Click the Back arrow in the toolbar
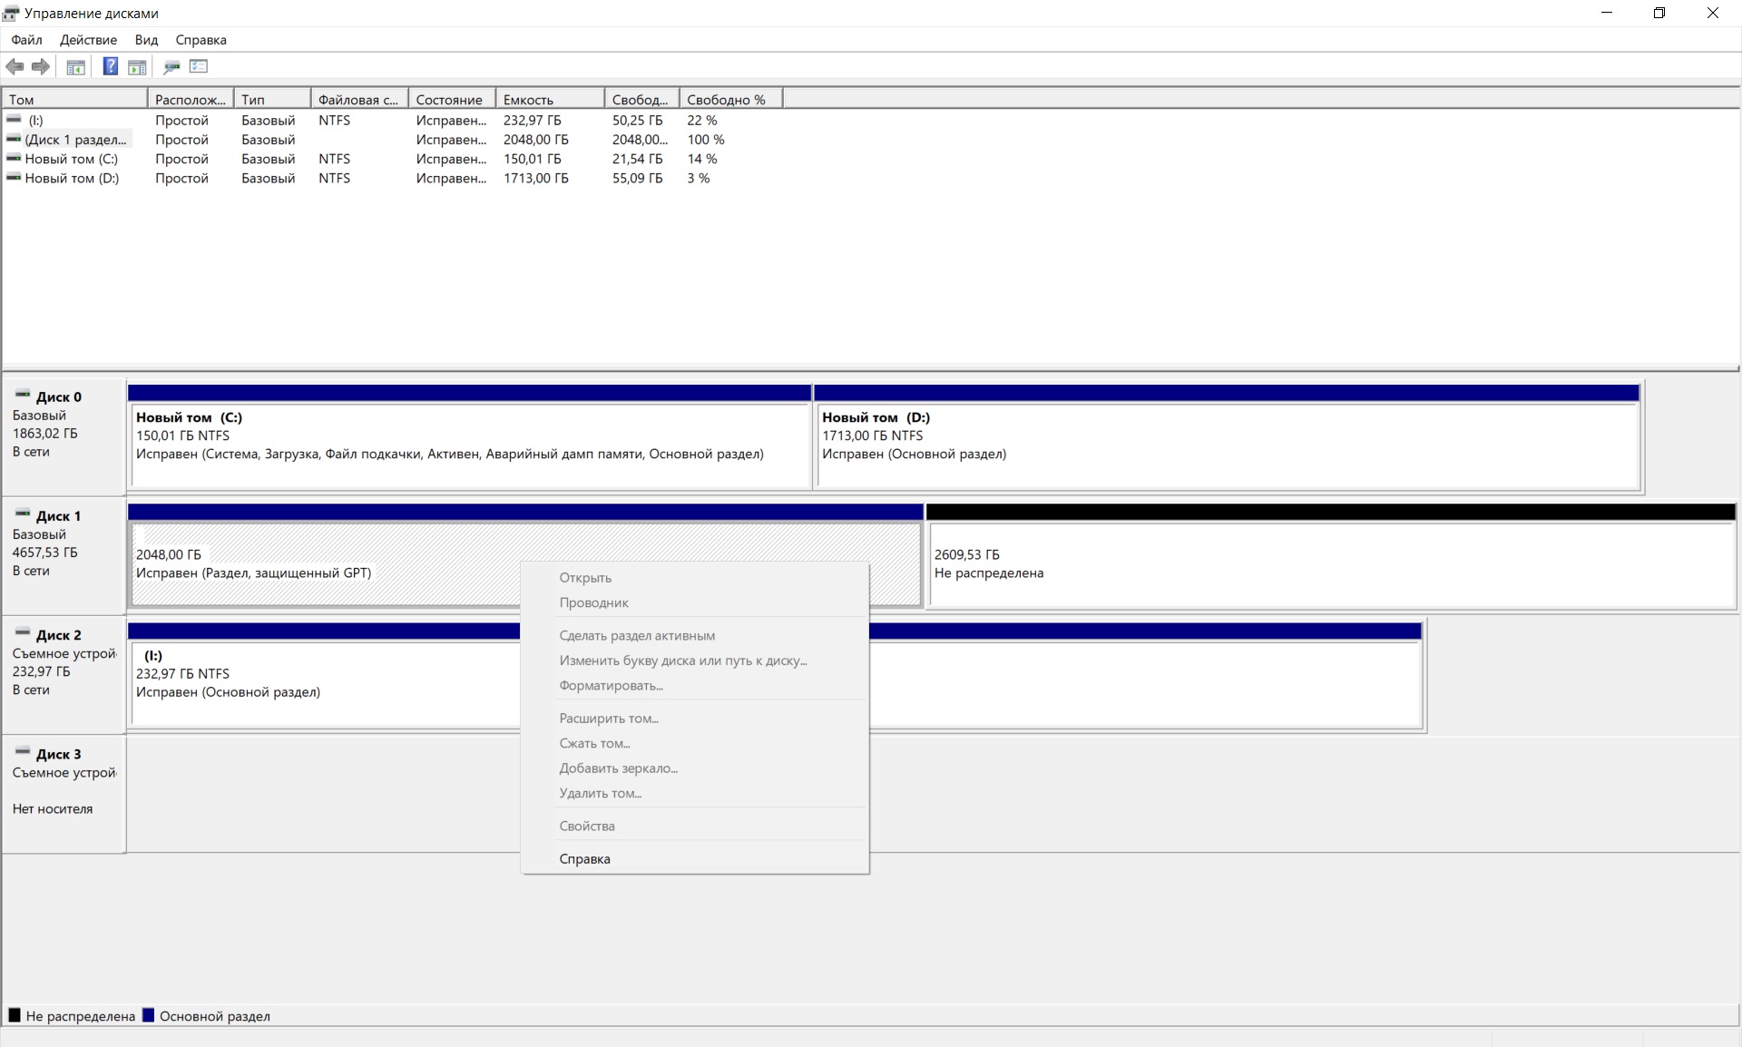 pos(15,66)
